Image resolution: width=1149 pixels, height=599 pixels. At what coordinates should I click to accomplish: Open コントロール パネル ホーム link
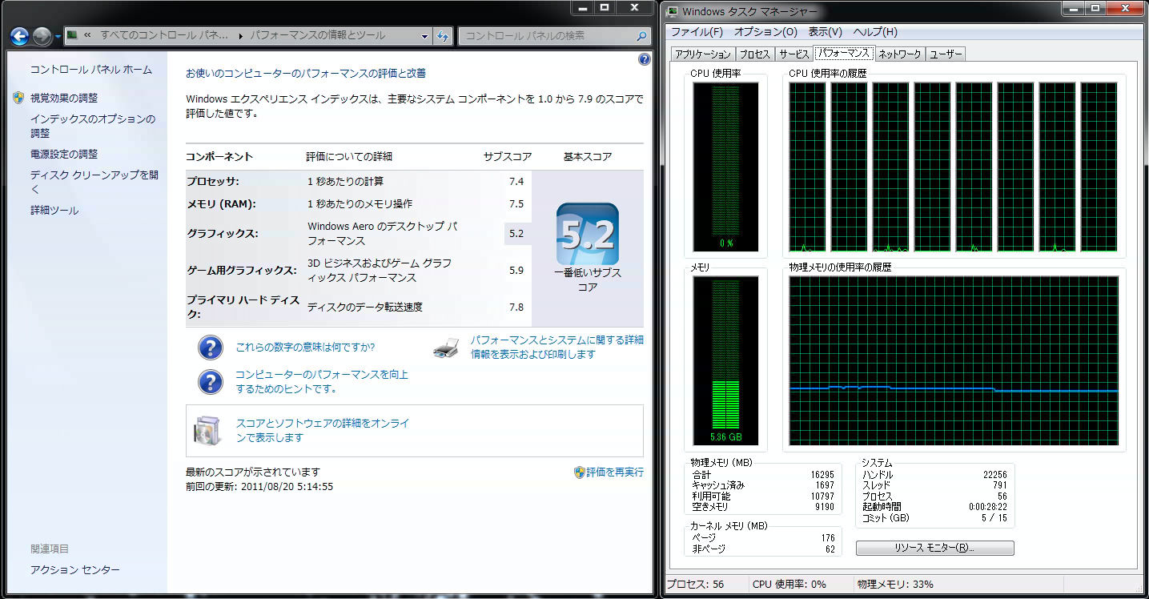pyautogui.click(x=90, y=70)
